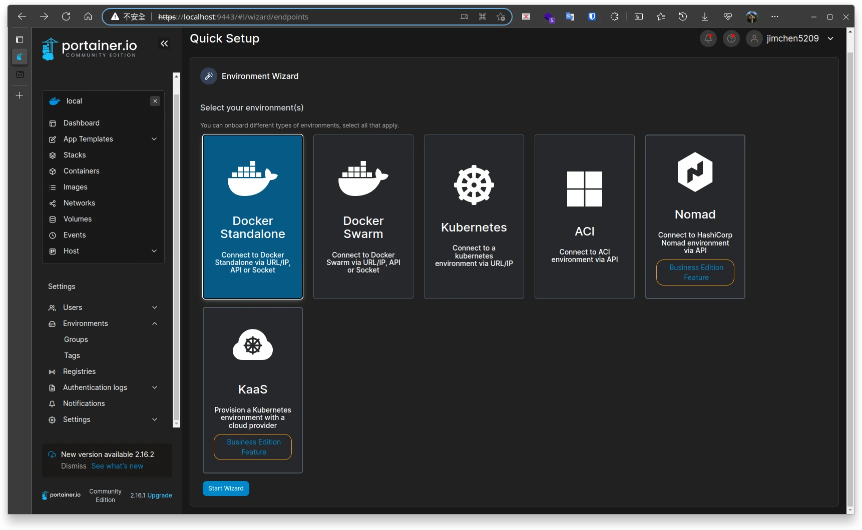The image size is (862, 530).
Task: Open the browser favorites star icon
Action: pyautogui.click(x=661, y=16)
